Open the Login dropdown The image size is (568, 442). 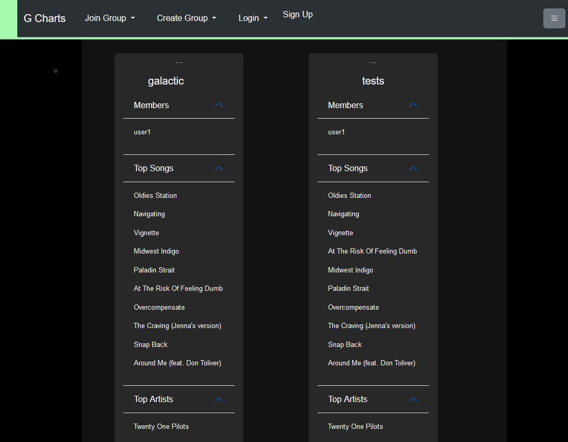coord(253,18)
